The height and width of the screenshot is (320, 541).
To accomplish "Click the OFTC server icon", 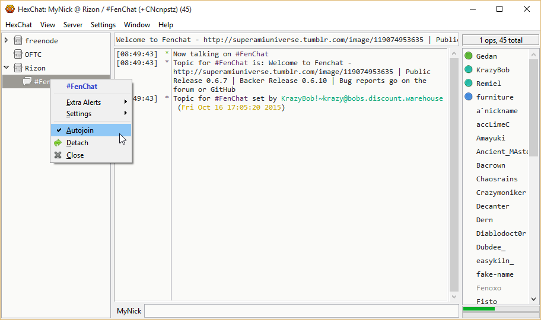I will [18, 54].
